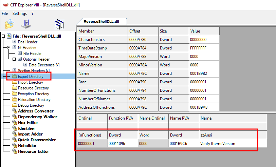Collapse the Optional Header tree node
This screenshot has height=167, width=276.
coord(14,59)
